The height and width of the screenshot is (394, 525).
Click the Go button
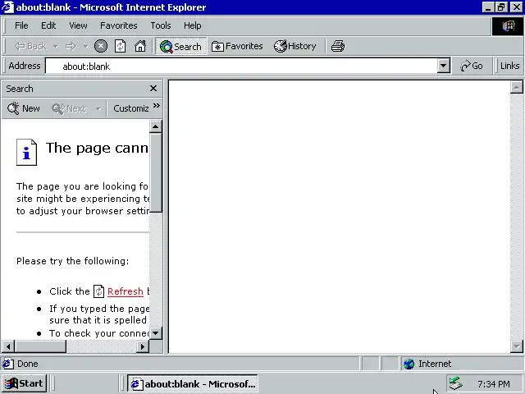pyautogui.click(x=472, y=66)
